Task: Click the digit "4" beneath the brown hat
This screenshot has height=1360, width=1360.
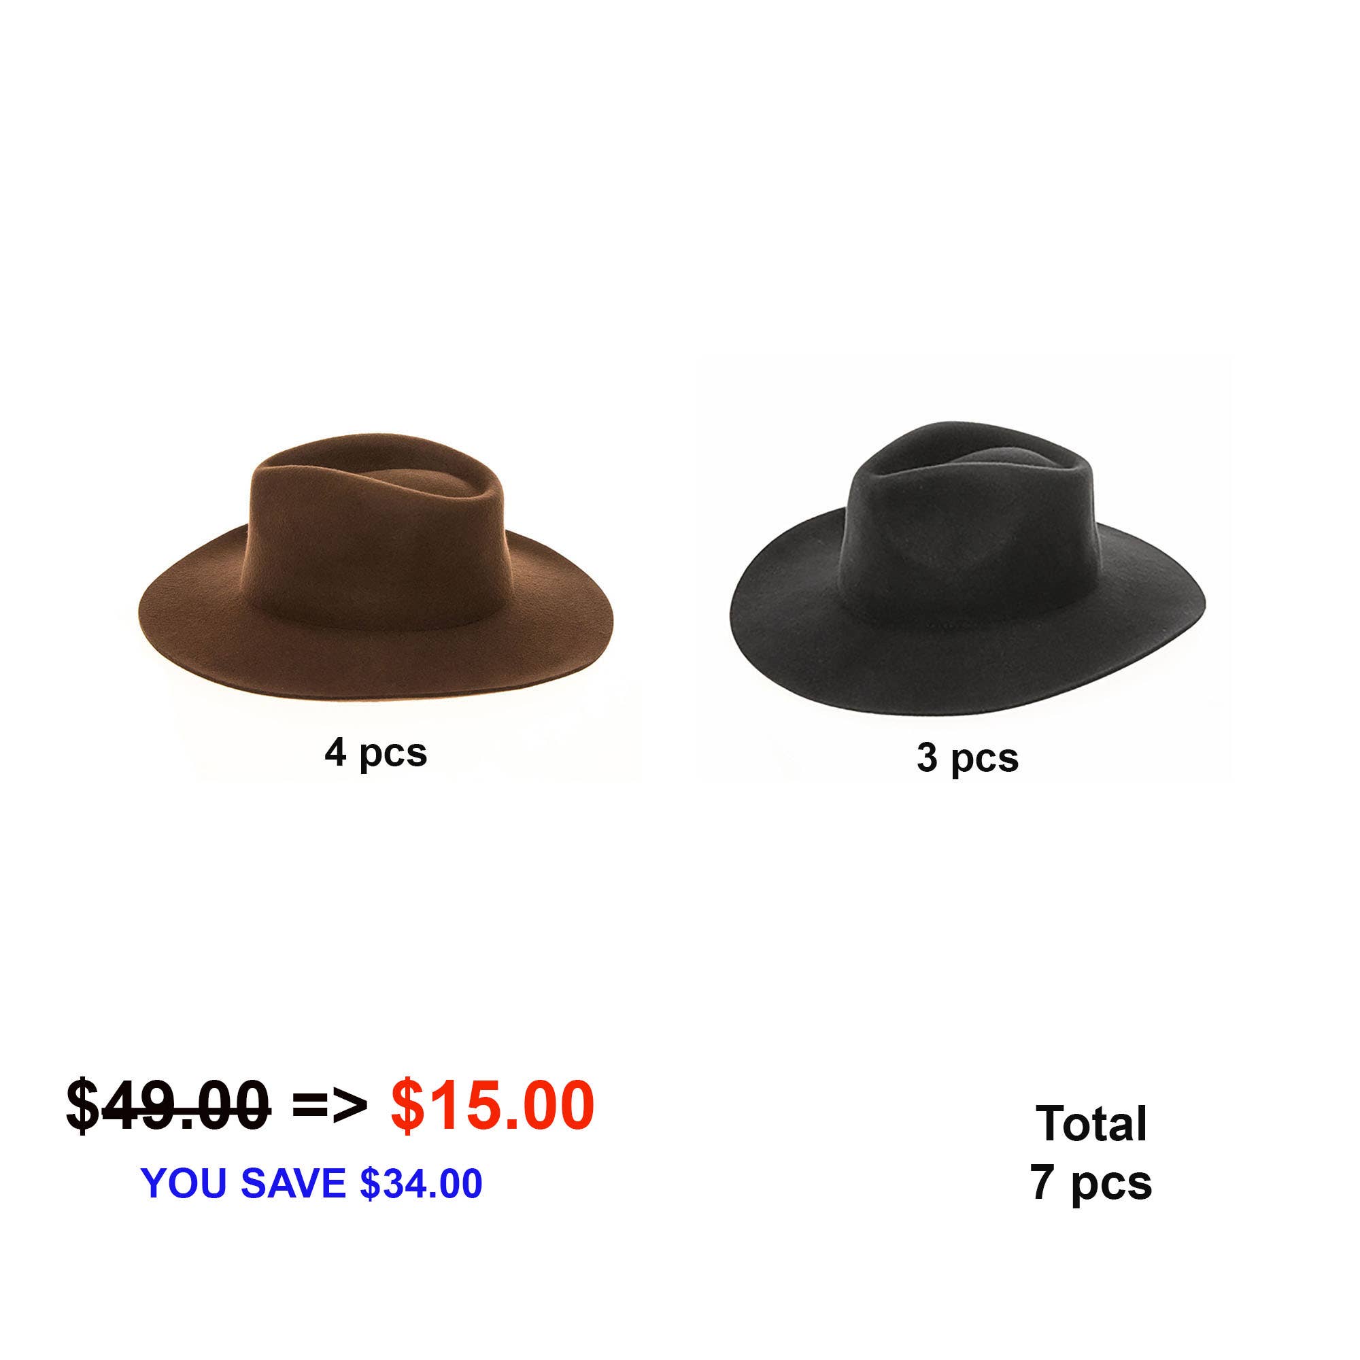Action: [335, 751]
